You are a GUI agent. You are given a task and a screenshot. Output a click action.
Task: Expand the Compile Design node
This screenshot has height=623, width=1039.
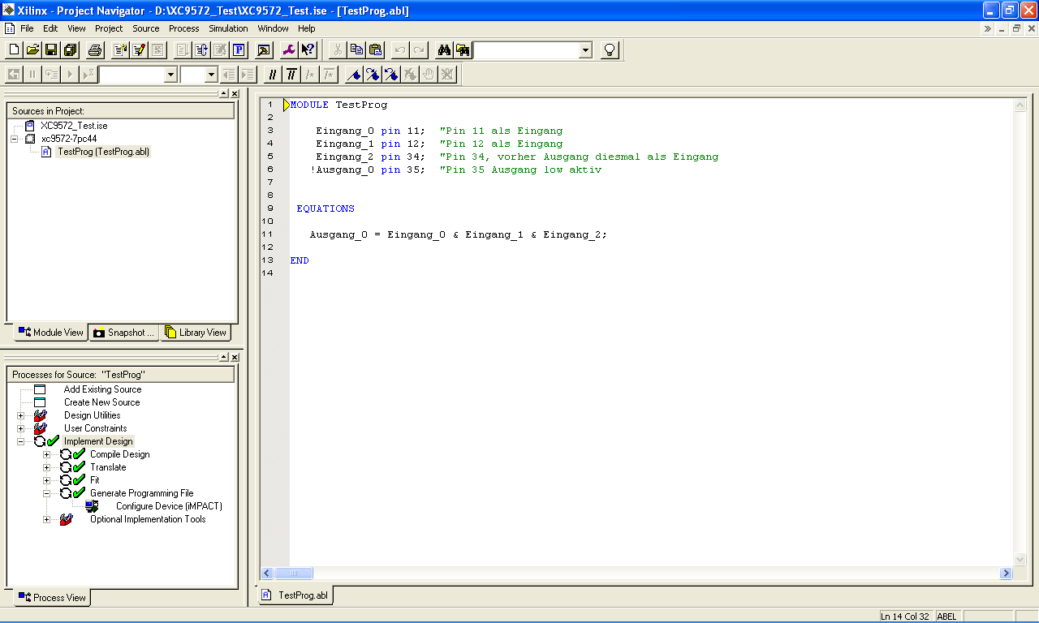46,454
